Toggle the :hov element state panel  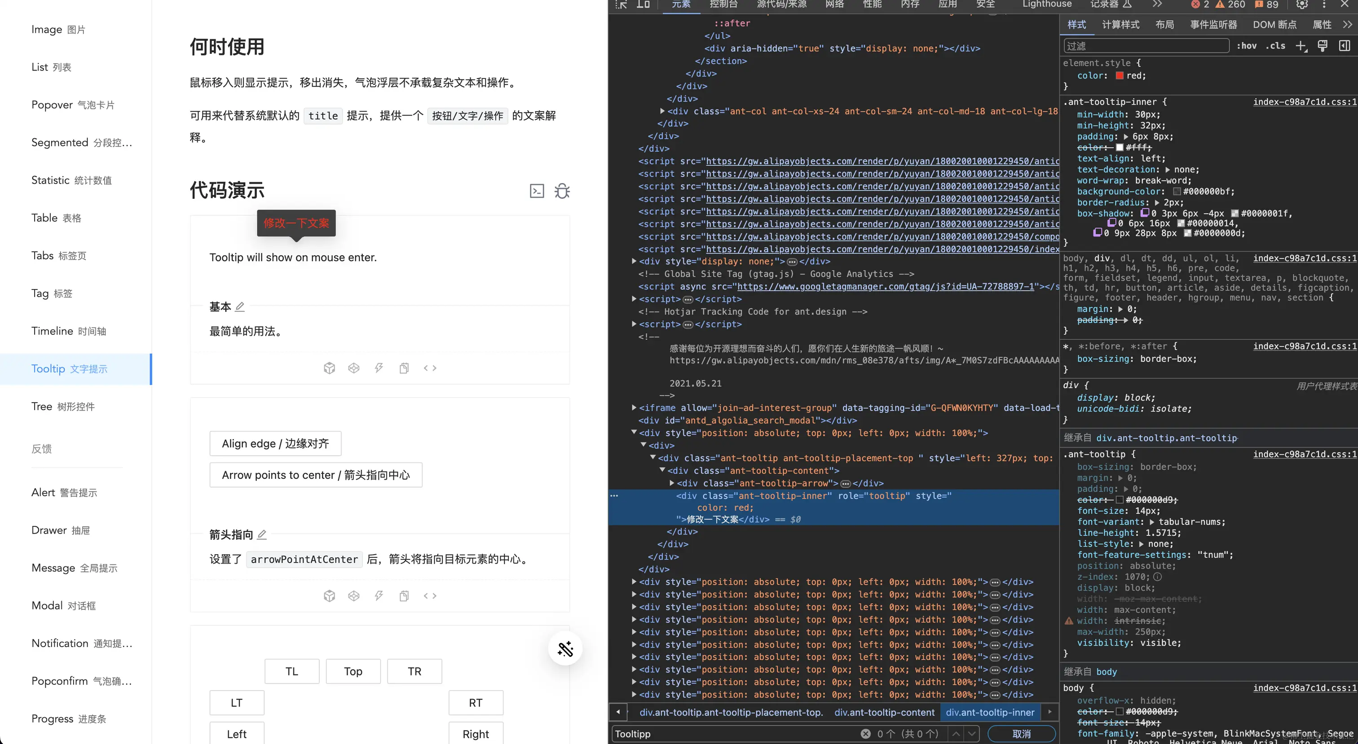click(1247, 46)
